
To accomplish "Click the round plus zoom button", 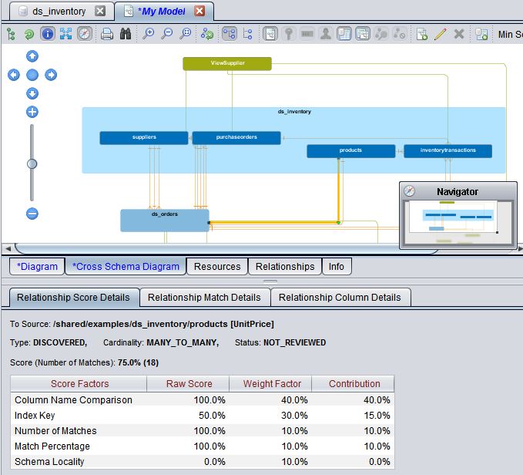I will click(32, 113).
